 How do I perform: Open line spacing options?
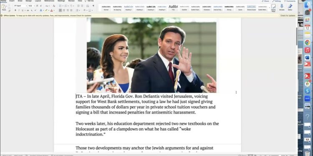pos(77,10)
